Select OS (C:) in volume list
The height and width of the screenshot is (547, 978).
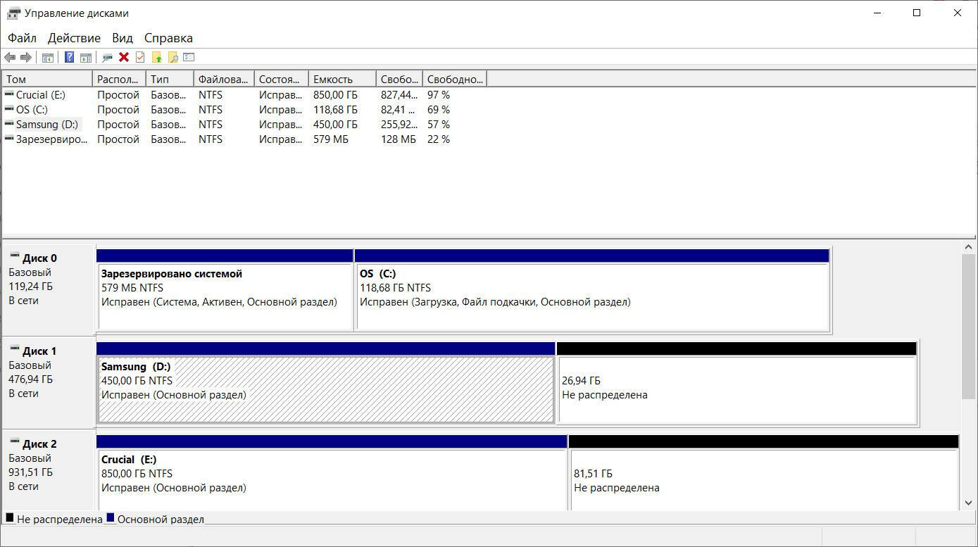click(32, 109)
